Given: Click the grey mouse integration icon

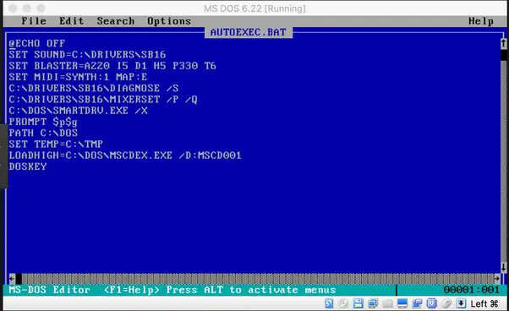Looking at the screenshot, I should click(446, 303).
